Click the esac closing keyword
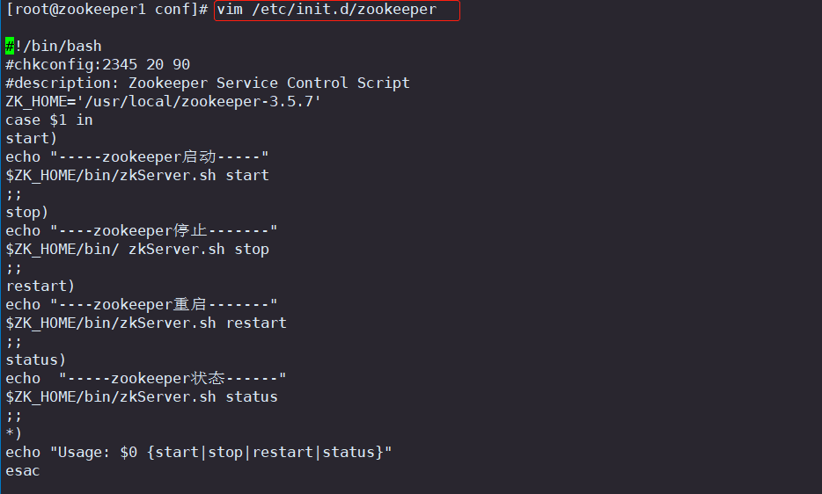This screenshot has height=494, width=822. 23,471
